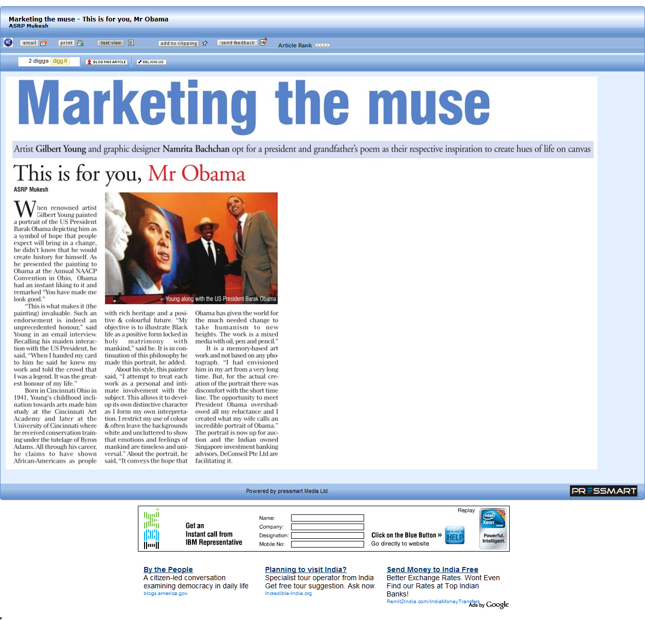This screenshot has height=620, width=645.
Task: Click 'Click on the Blue Button' text
Action: [x=407, y=535]
